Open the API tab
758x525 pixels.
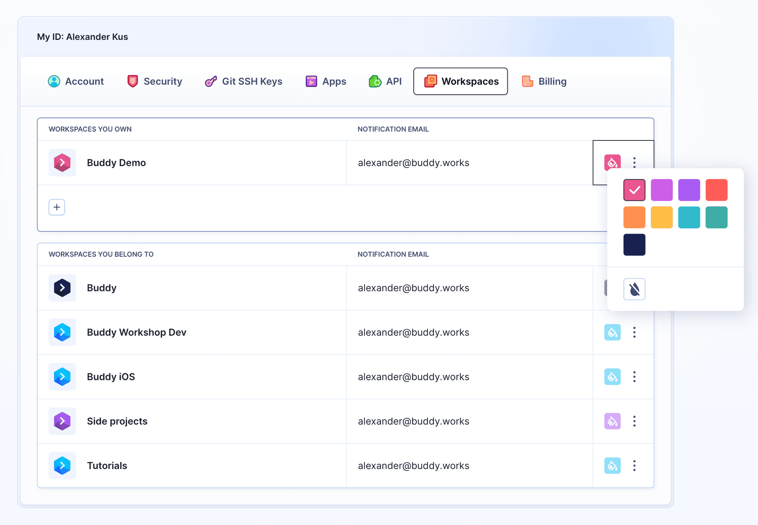click(385, 81)
